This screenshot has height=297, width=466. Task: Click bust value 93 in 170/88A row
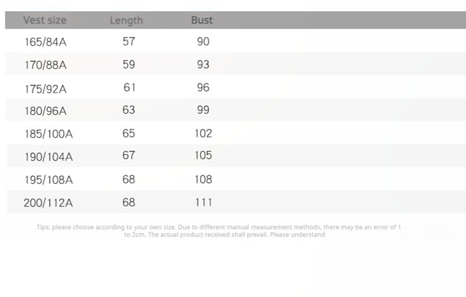[203, 65]
